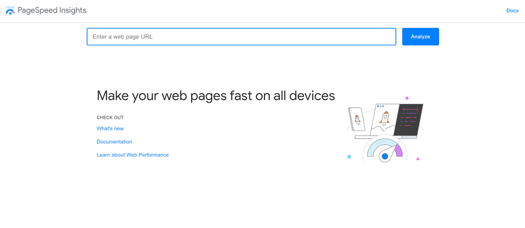Image resolution: width=525 pixels, height=228 pixels.
Task: Click the small purple square decoration
Action: click(407, 98)
